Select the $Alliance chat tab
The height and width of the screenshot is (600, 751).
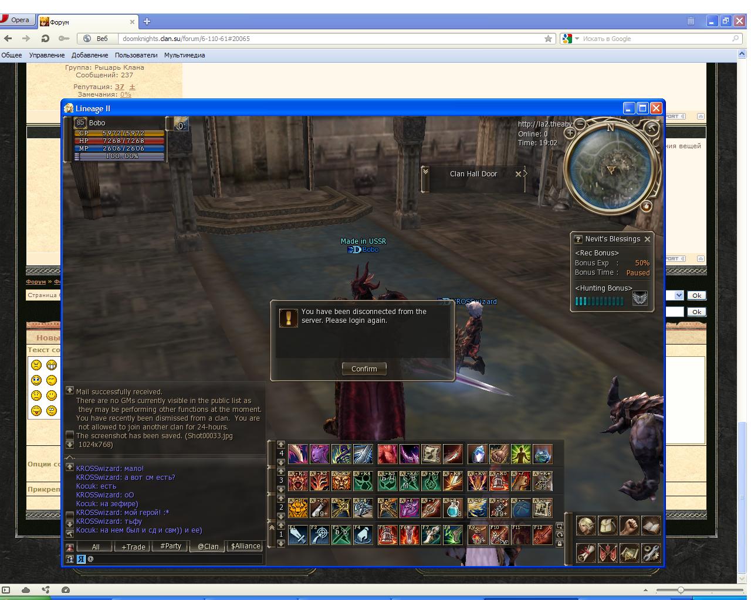(x=246, y=546)
